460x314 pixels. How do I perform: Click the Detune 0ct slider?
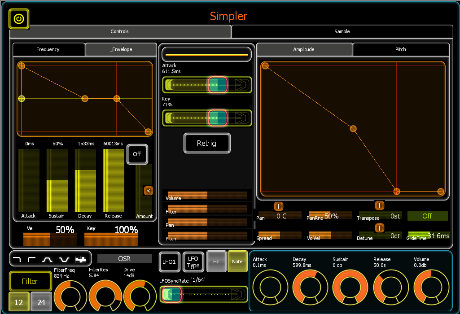point(380,235)
